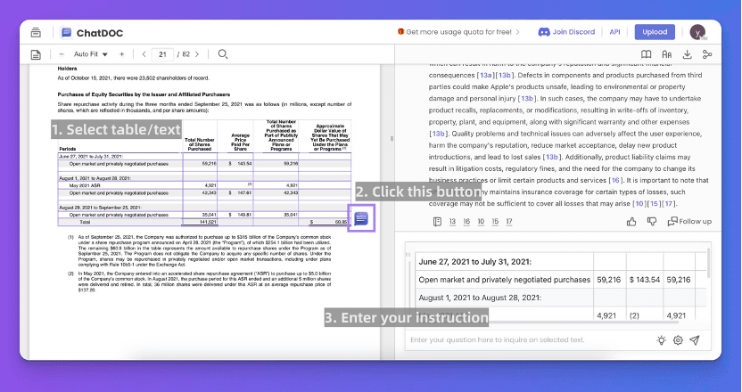Click the question input field
This screenshot has width=742, height=392.
526,340
